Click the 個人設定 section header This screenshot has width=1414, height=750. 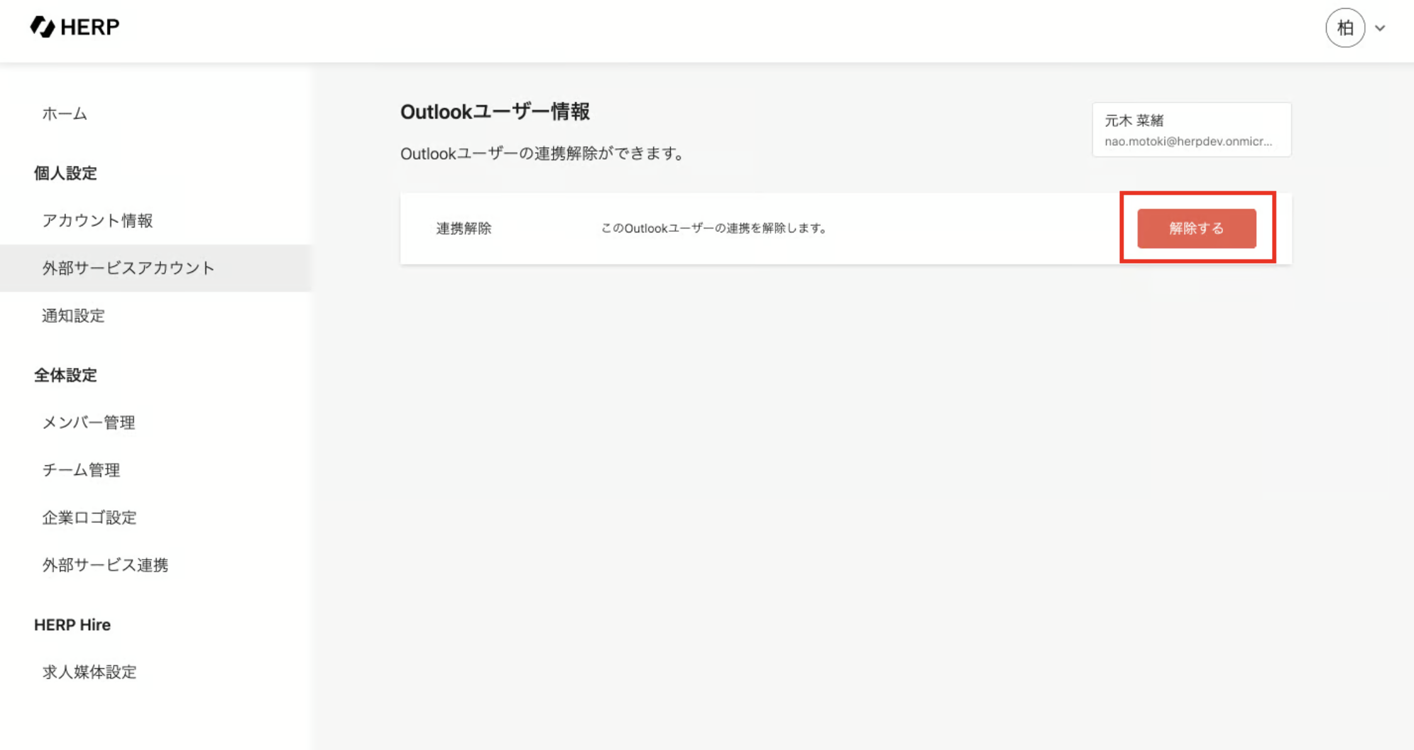click(65, 173)
